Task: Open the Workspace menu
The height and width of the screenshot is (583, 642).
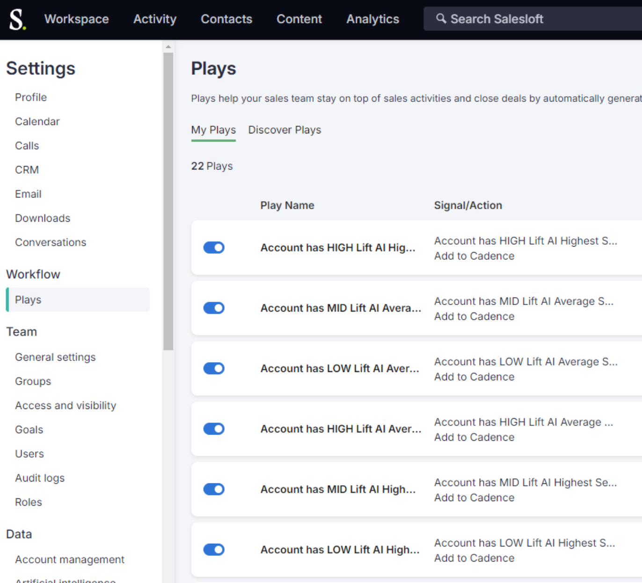Action: [76, 19]
